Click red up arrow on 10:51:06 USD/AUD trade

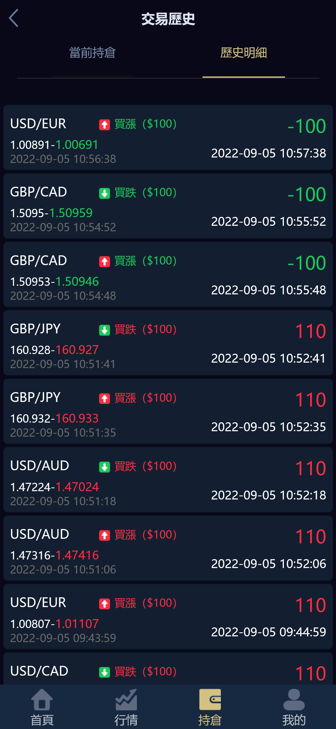[x=105, y=535]
